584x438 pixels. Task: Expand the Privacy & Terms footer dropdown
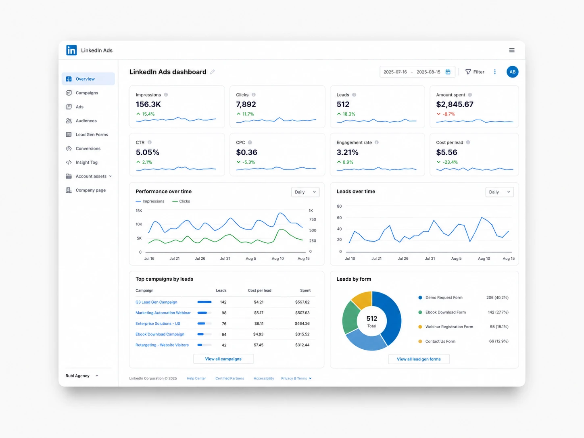296,378
